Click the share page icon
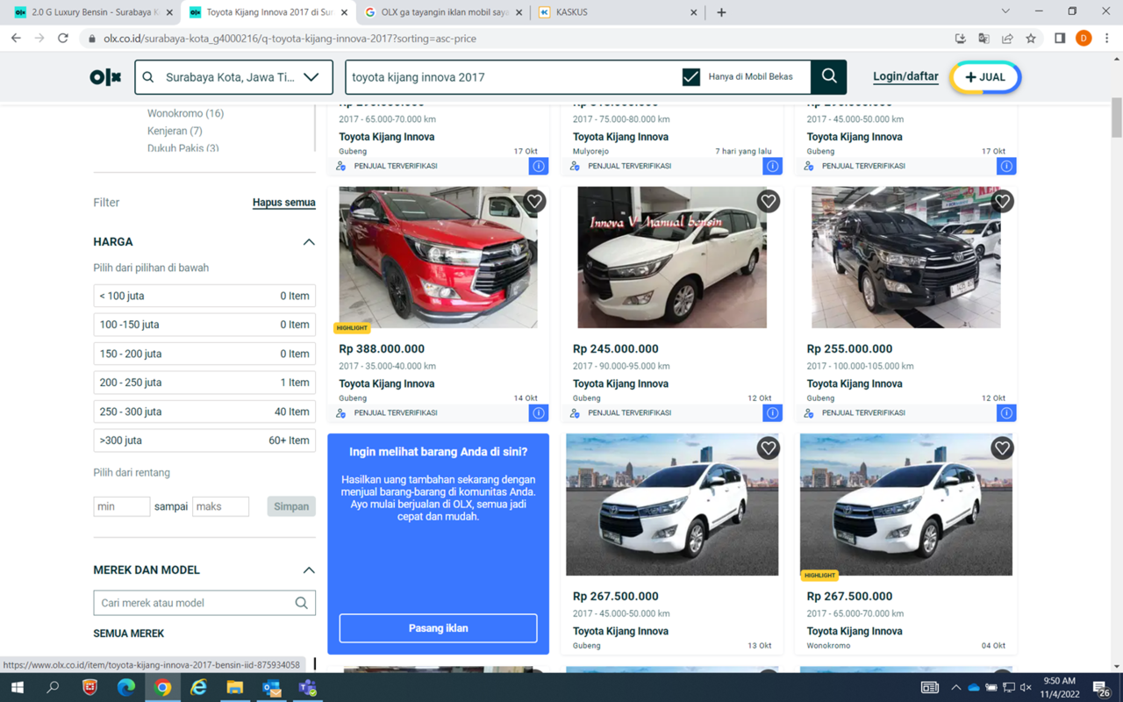 [1007, 39]
